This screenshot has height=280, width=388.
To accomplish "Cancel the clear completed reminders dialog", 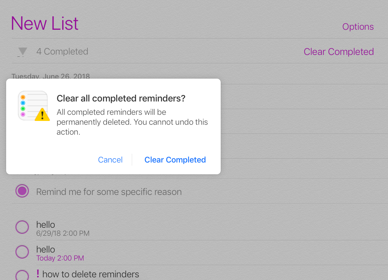I will point(110,160).
